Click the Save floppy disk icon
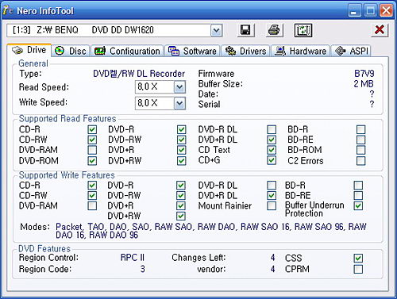Screen dimensions: 397x299 (245, 30)
